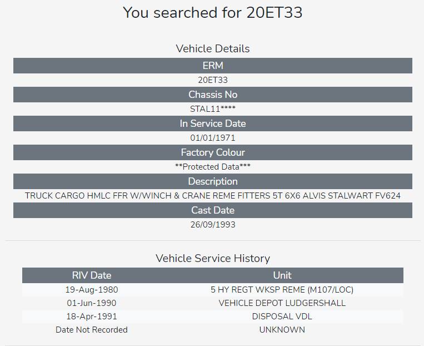Click the ERM value 20ET33
The height and width of the screenshot is (346, 424).
click(212, 80)
